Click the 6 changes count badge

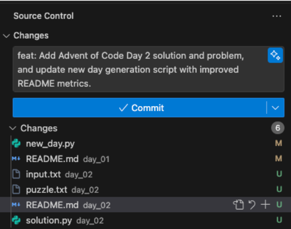278,128
